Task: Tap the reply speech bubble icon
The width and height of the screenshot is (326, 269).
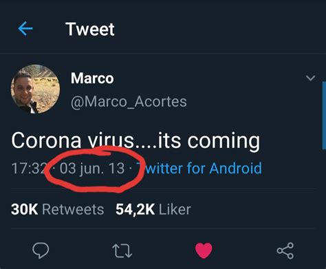Action: (41, 250)
